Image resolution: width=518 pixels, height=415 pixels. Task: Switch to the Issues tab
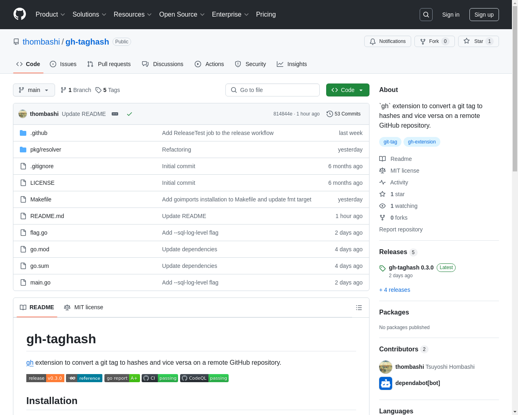(63, 64)
